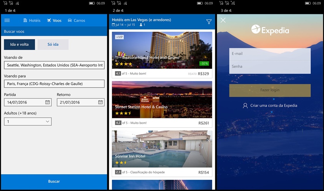The width and height of the screenshot is (324, 191).
Task: Click the Retorno date field 21/07/2016
Action: tap(81, 102)
